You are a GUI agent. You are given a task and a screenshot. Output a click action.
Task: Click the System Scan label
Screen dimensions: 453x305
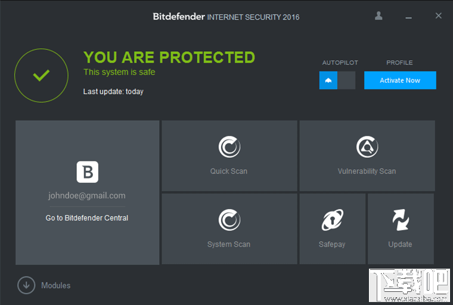(x=228, y=244)
